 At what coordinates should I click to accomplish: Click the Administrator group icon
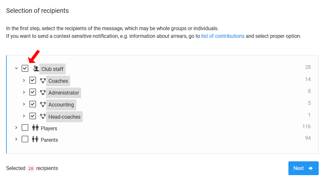pyautogui.click(x=43, y=92)
